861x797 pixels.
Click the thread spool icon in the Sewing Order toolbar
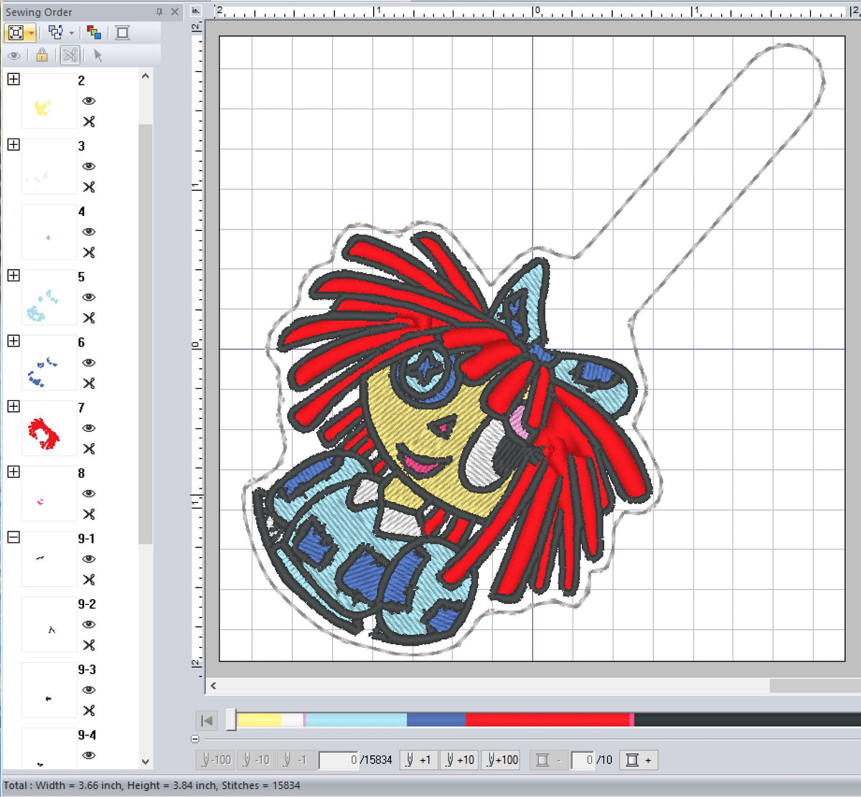coord(123,32)
